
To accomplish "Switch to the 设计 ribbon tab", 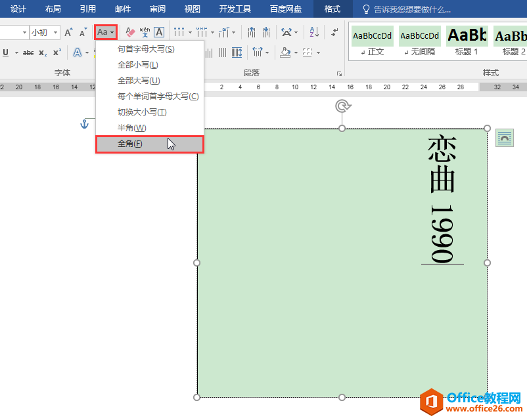I will tap(18, 9).
